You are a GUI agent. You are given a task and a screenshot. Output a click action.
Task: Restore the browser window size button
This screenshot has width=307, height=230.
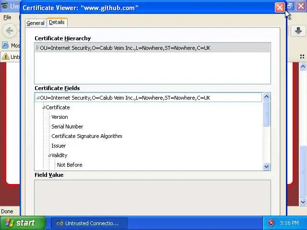290,6
